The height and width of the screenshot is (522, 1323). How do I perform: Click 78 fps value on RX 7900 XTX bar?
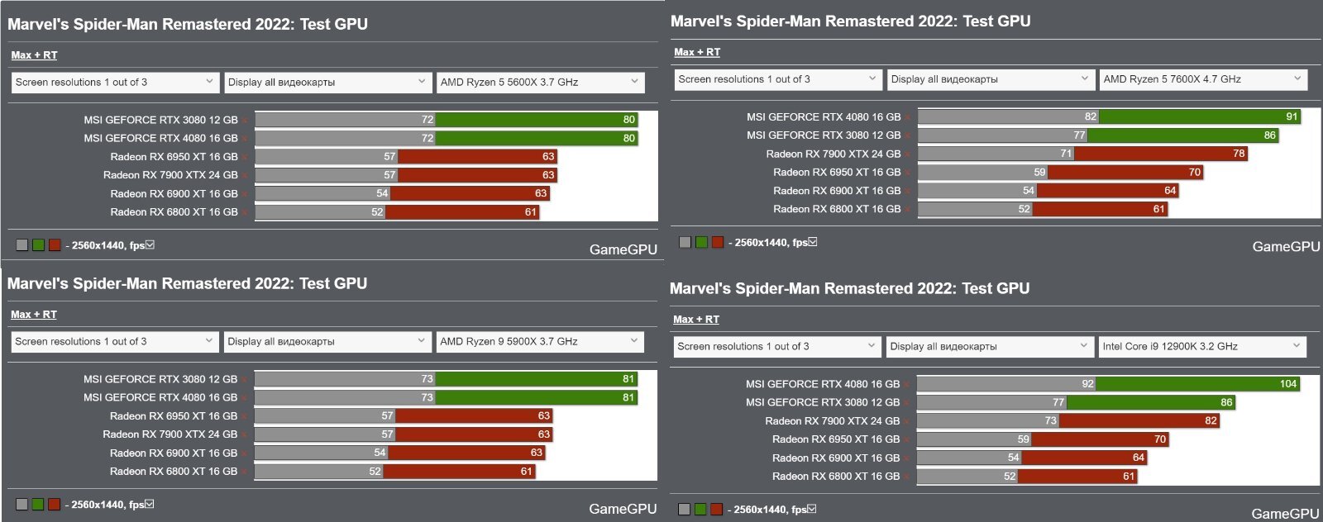[x=1239, y=154]
